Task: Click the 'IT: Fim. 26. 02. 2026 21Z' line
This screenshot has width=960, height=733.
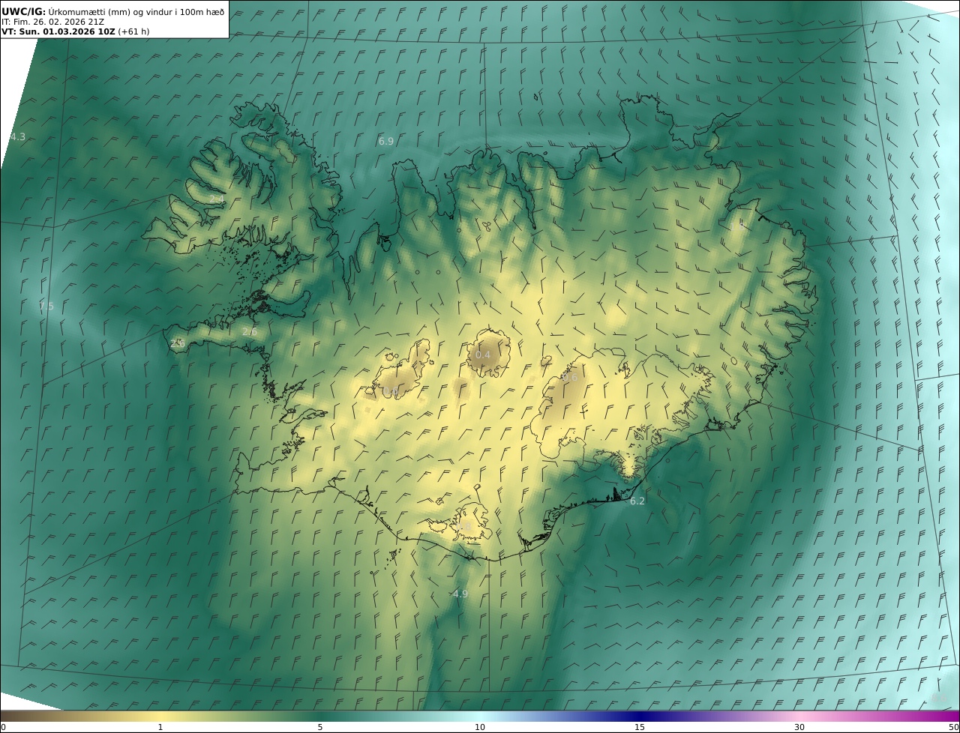Action: point(52,22)
